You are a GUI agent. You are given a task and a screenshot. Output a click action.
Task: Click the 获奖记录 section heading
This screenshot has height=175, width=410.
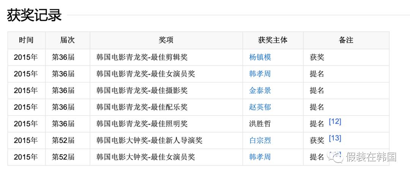34,15
